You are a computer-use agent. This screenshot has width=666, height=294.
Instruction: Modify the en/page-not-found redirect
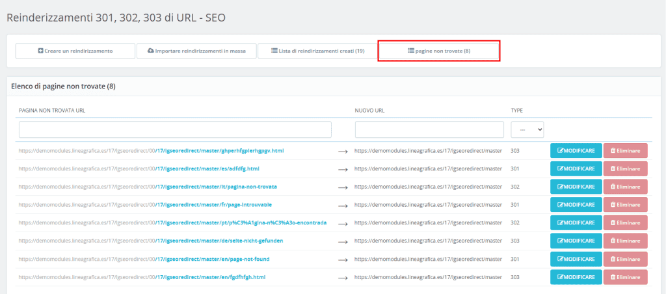tap(576, 259)
